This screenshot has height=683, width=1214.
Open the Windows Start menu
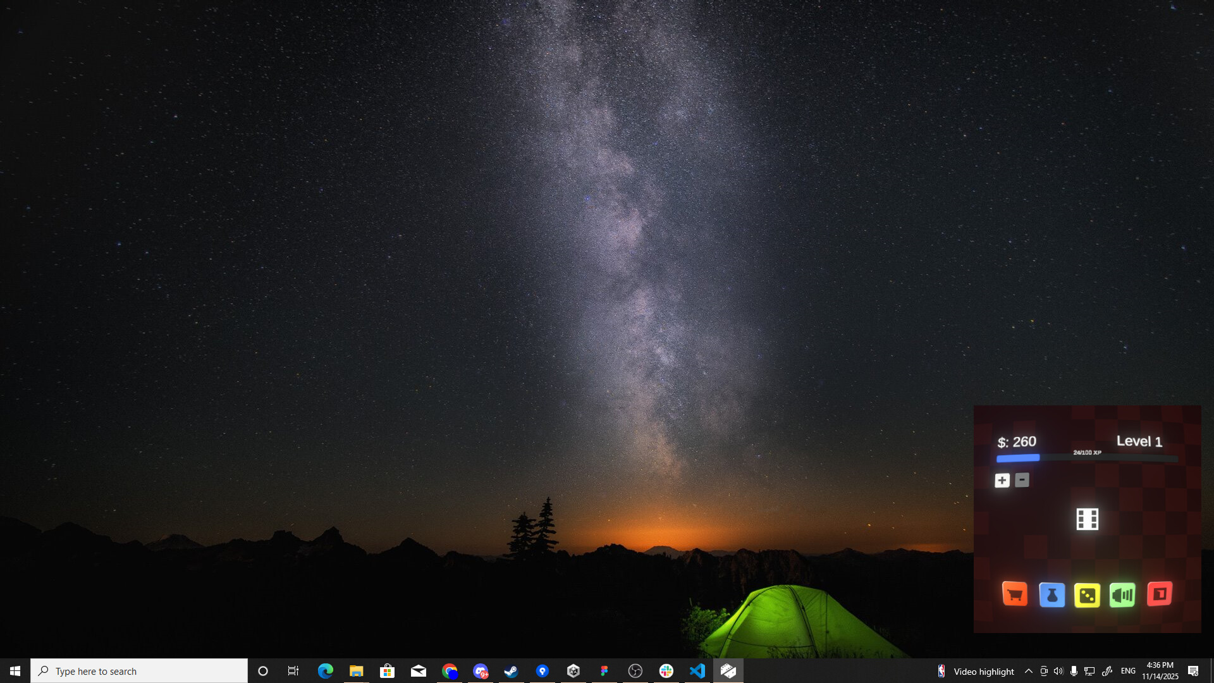pos(14,671)
